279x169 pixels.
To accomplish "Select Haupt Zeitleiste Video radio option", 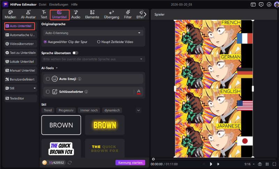I will [99, 42].
